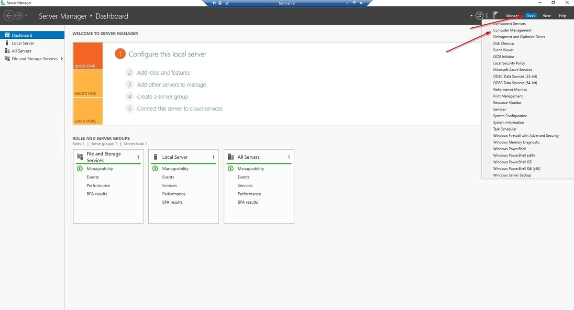Screen dimensions: 574x310
Task: Click the Refresh icon in header
Action: tap(479, 16)
